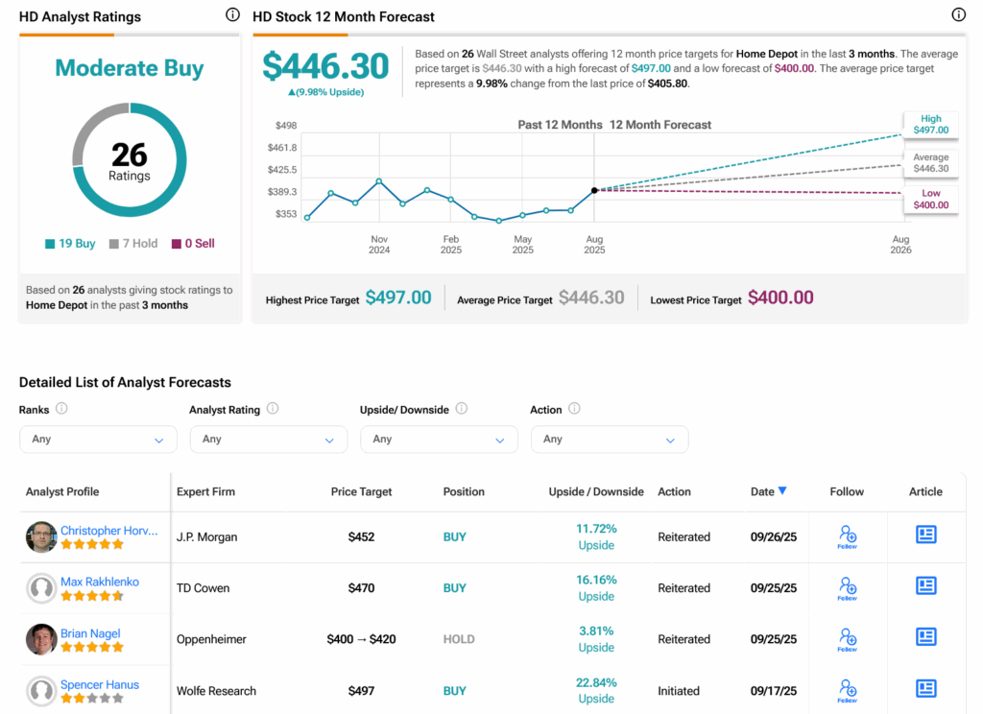Follow analyst Spencer Hanus

pyautogui.click(x=847, y=689)
